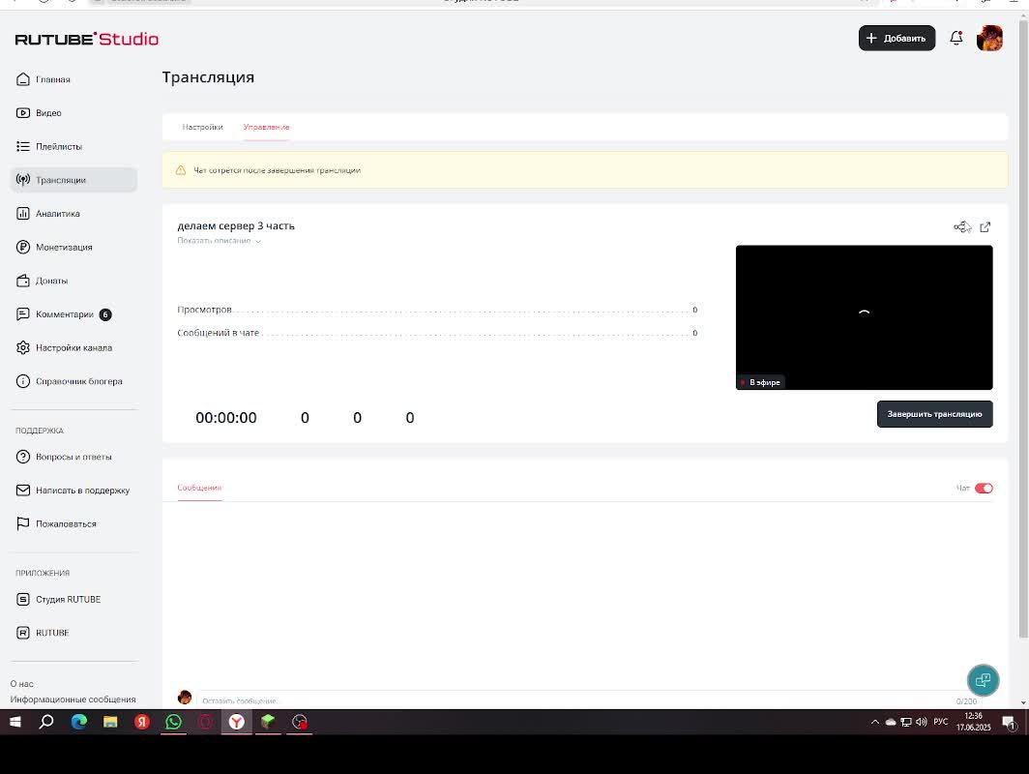
Task: Click Написать в поддержку
Action: (73, 491)
